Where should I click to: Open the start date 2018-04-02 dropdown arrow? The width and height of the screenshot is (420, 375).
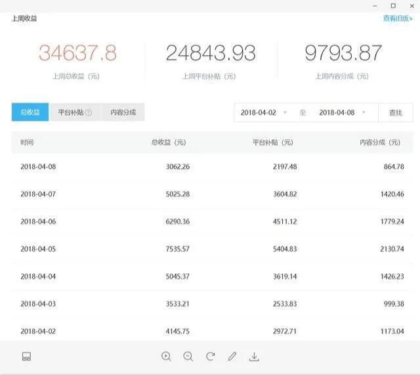tap(285, 112)
